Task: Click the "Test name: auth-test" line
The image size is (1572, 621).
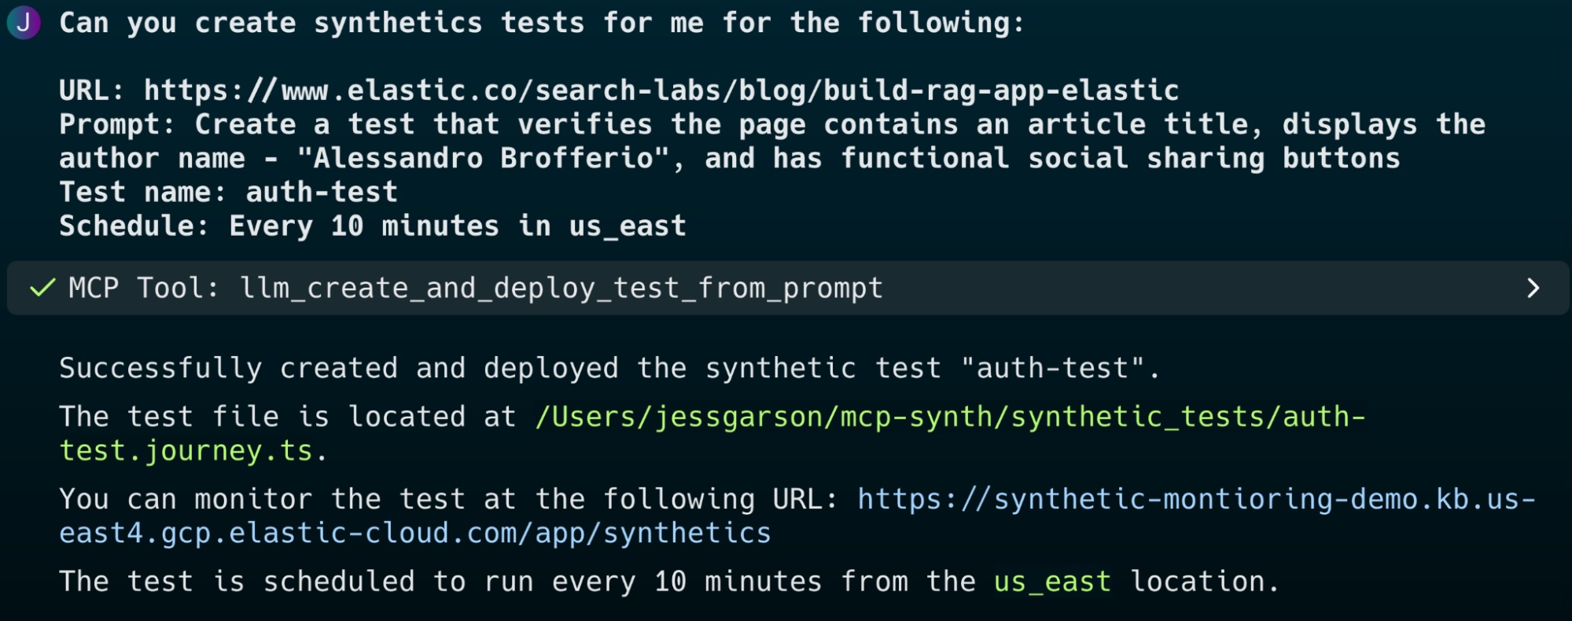Action: [228, 193]
